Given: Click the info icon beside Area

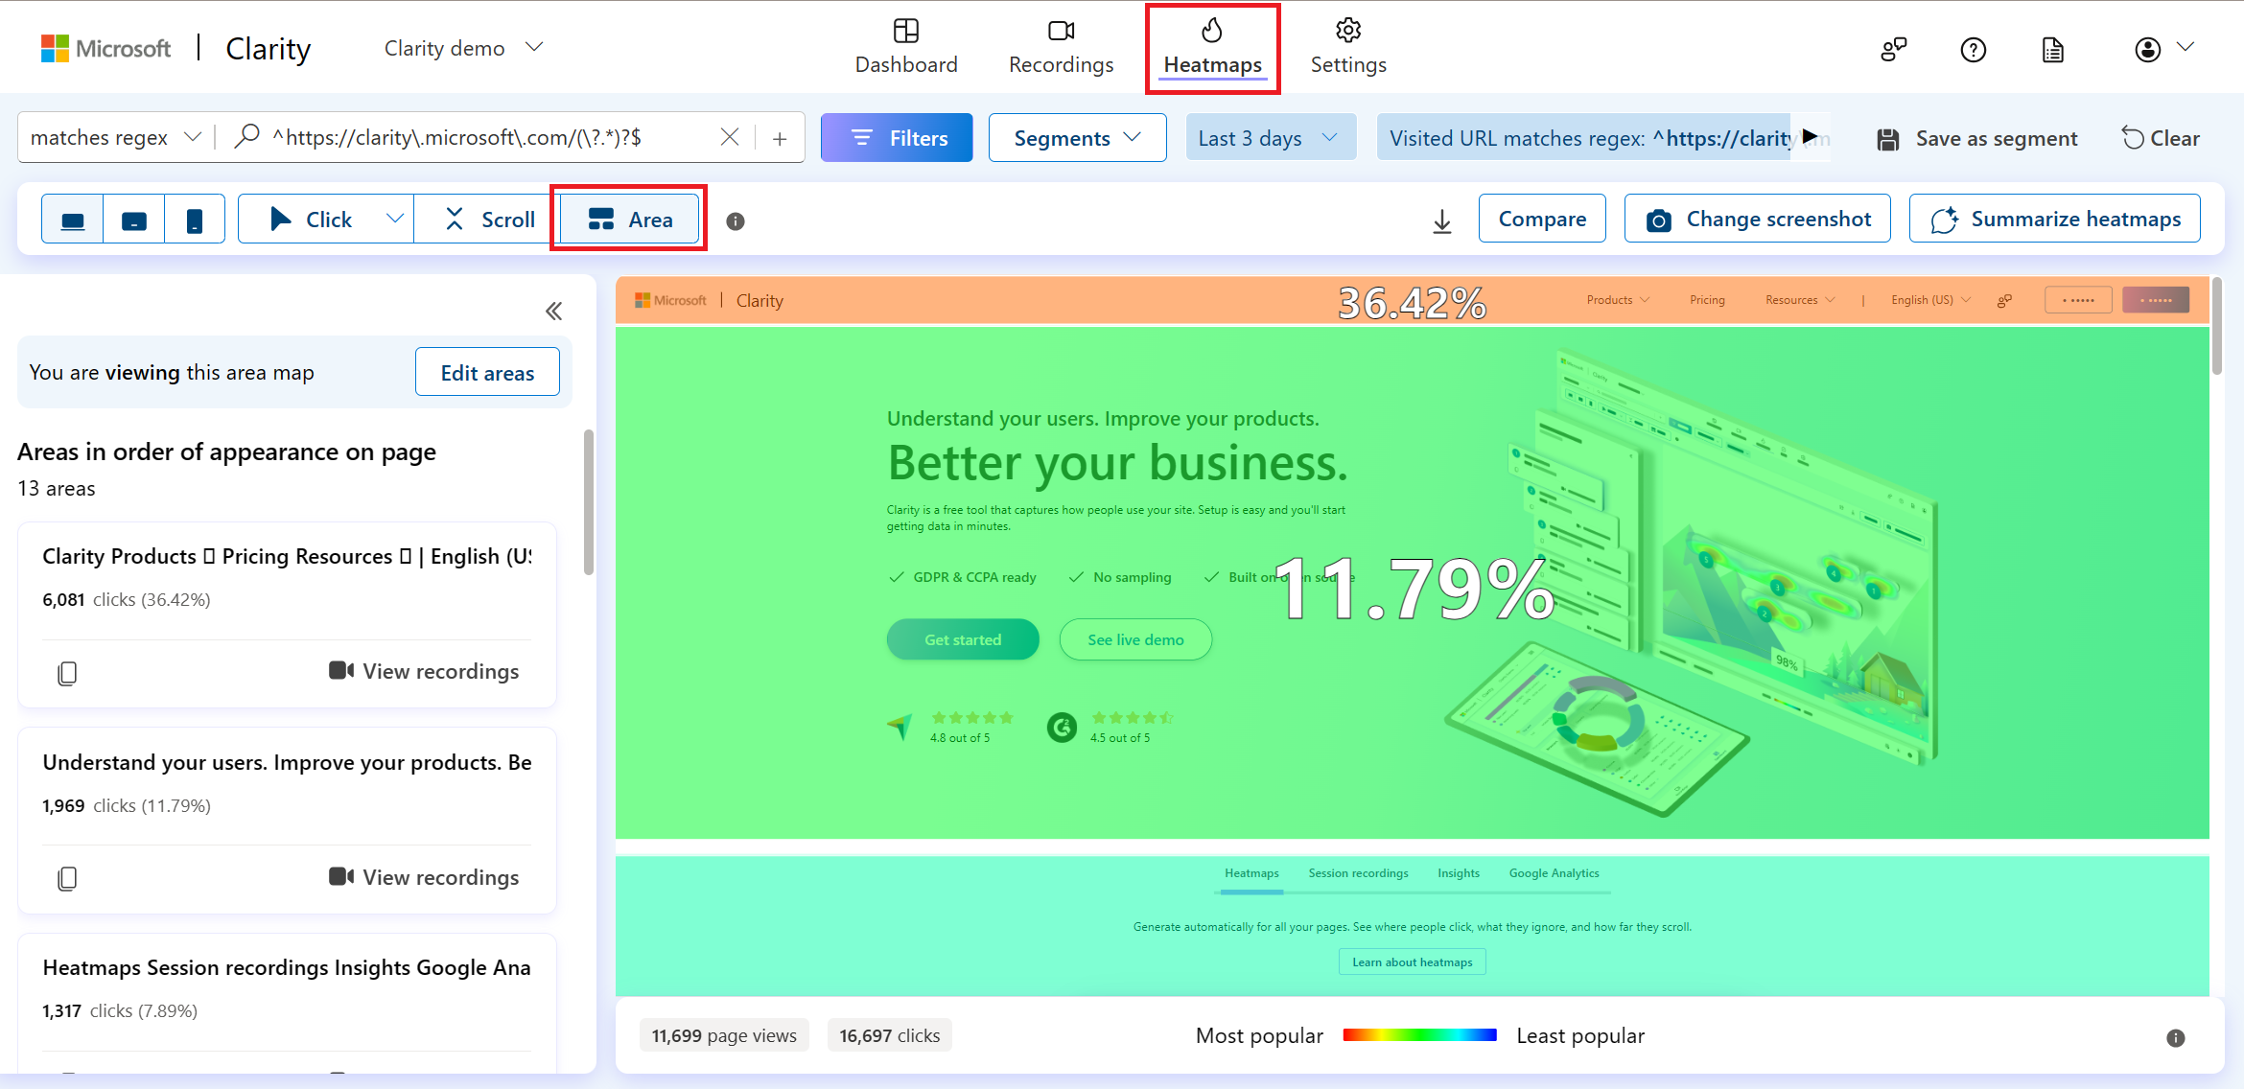Looking at the screenshot, I should 736,221.
